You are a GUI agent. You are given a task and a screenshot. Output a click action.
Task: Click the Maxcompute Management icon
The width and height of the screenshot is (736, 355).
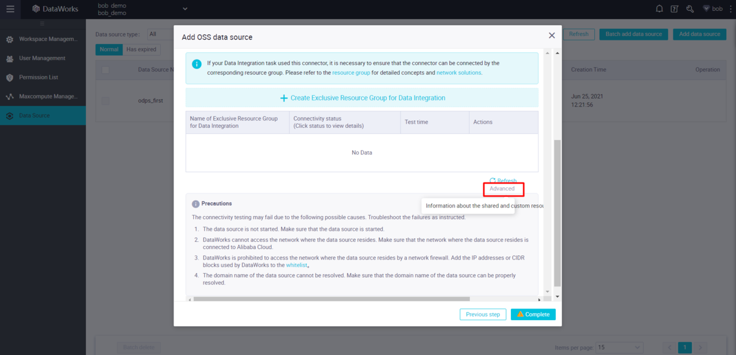coord(9,97)
